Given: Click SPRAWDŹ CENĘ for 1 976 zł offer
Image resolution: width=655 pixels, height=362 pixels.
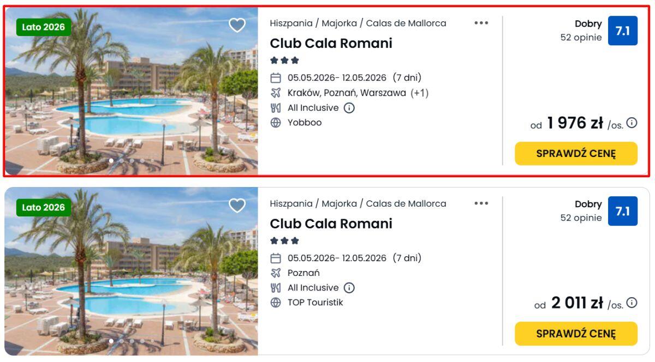Looking at the screenshot, I should point(576,153).
